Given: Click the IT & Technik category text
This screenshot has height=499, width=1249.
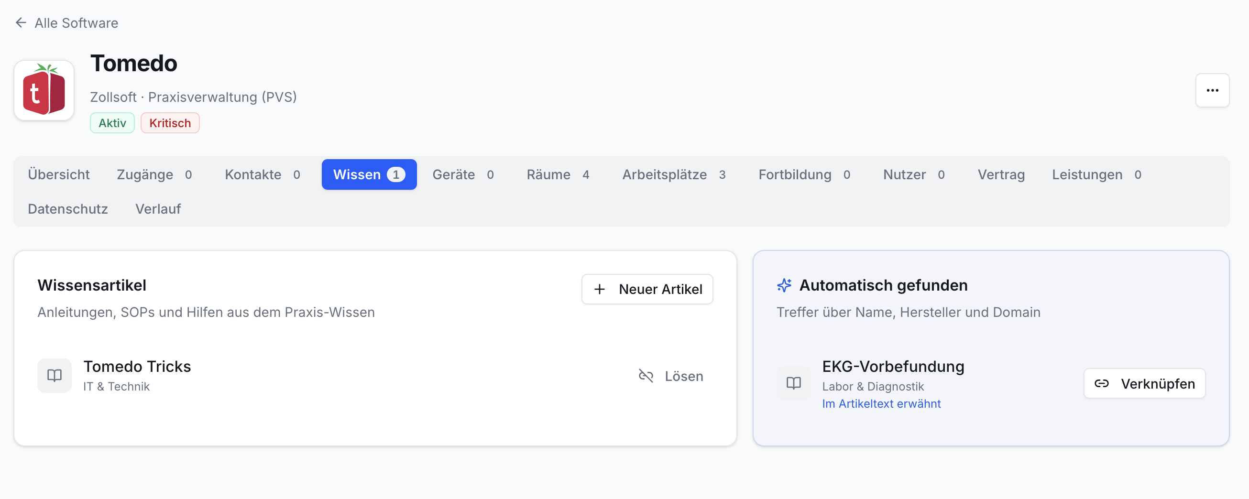Looking at the screenshot, I should 116,386.
